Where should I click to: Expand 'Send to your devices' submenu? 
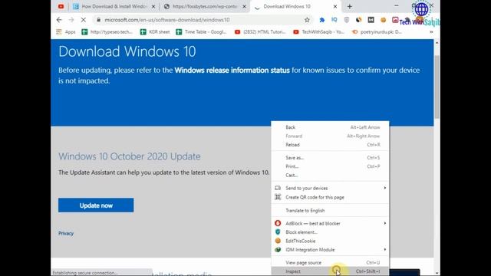click(x=330, y=188)
